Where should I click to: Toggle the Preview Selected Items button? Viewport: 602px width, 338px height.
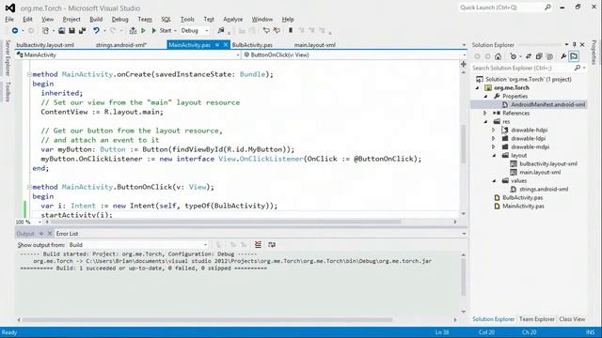click(x=574, y=56)
